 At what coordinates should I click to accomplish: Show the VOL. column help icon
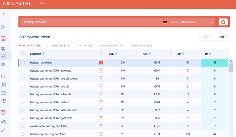pyautogui.click(x=116, y=53)
